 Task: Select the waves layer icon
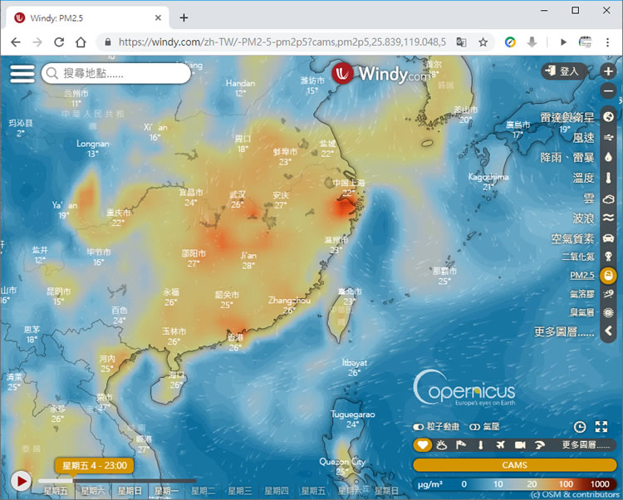click(x=609, y=218)
